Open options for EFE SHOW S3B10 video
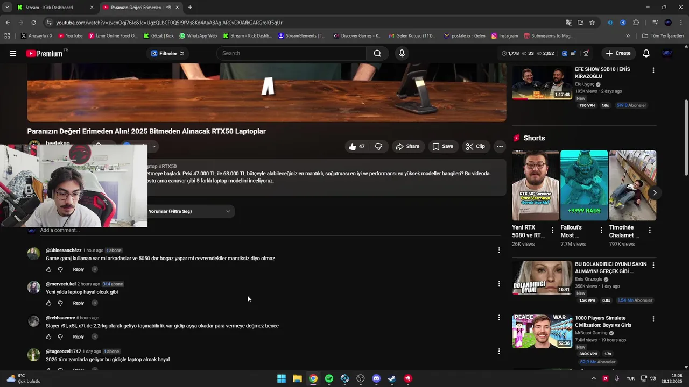Image resolution: width=689 pixels, height=387 pixels. (653, 70)
